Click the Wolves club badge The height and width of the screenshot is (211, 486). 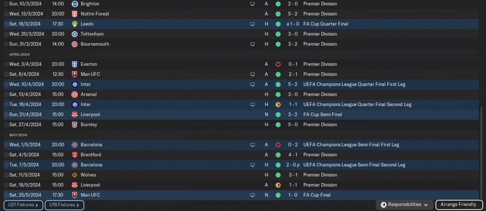click(x=75, y=175)
